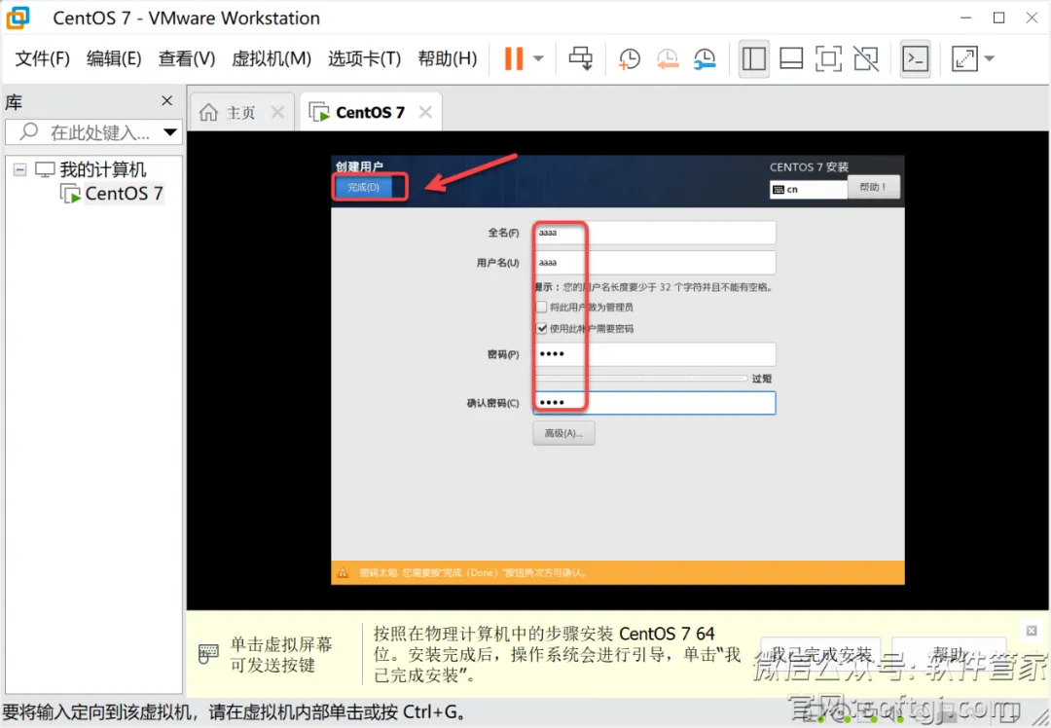Open the power options arrow beside pause
Image resolution: width=1051 pixels, height=728 pixels.
[x=538, y=59]
